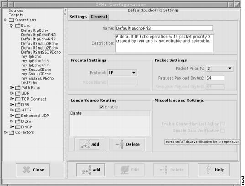Click Delete button under Loose Source Routing

pos(127,145)
